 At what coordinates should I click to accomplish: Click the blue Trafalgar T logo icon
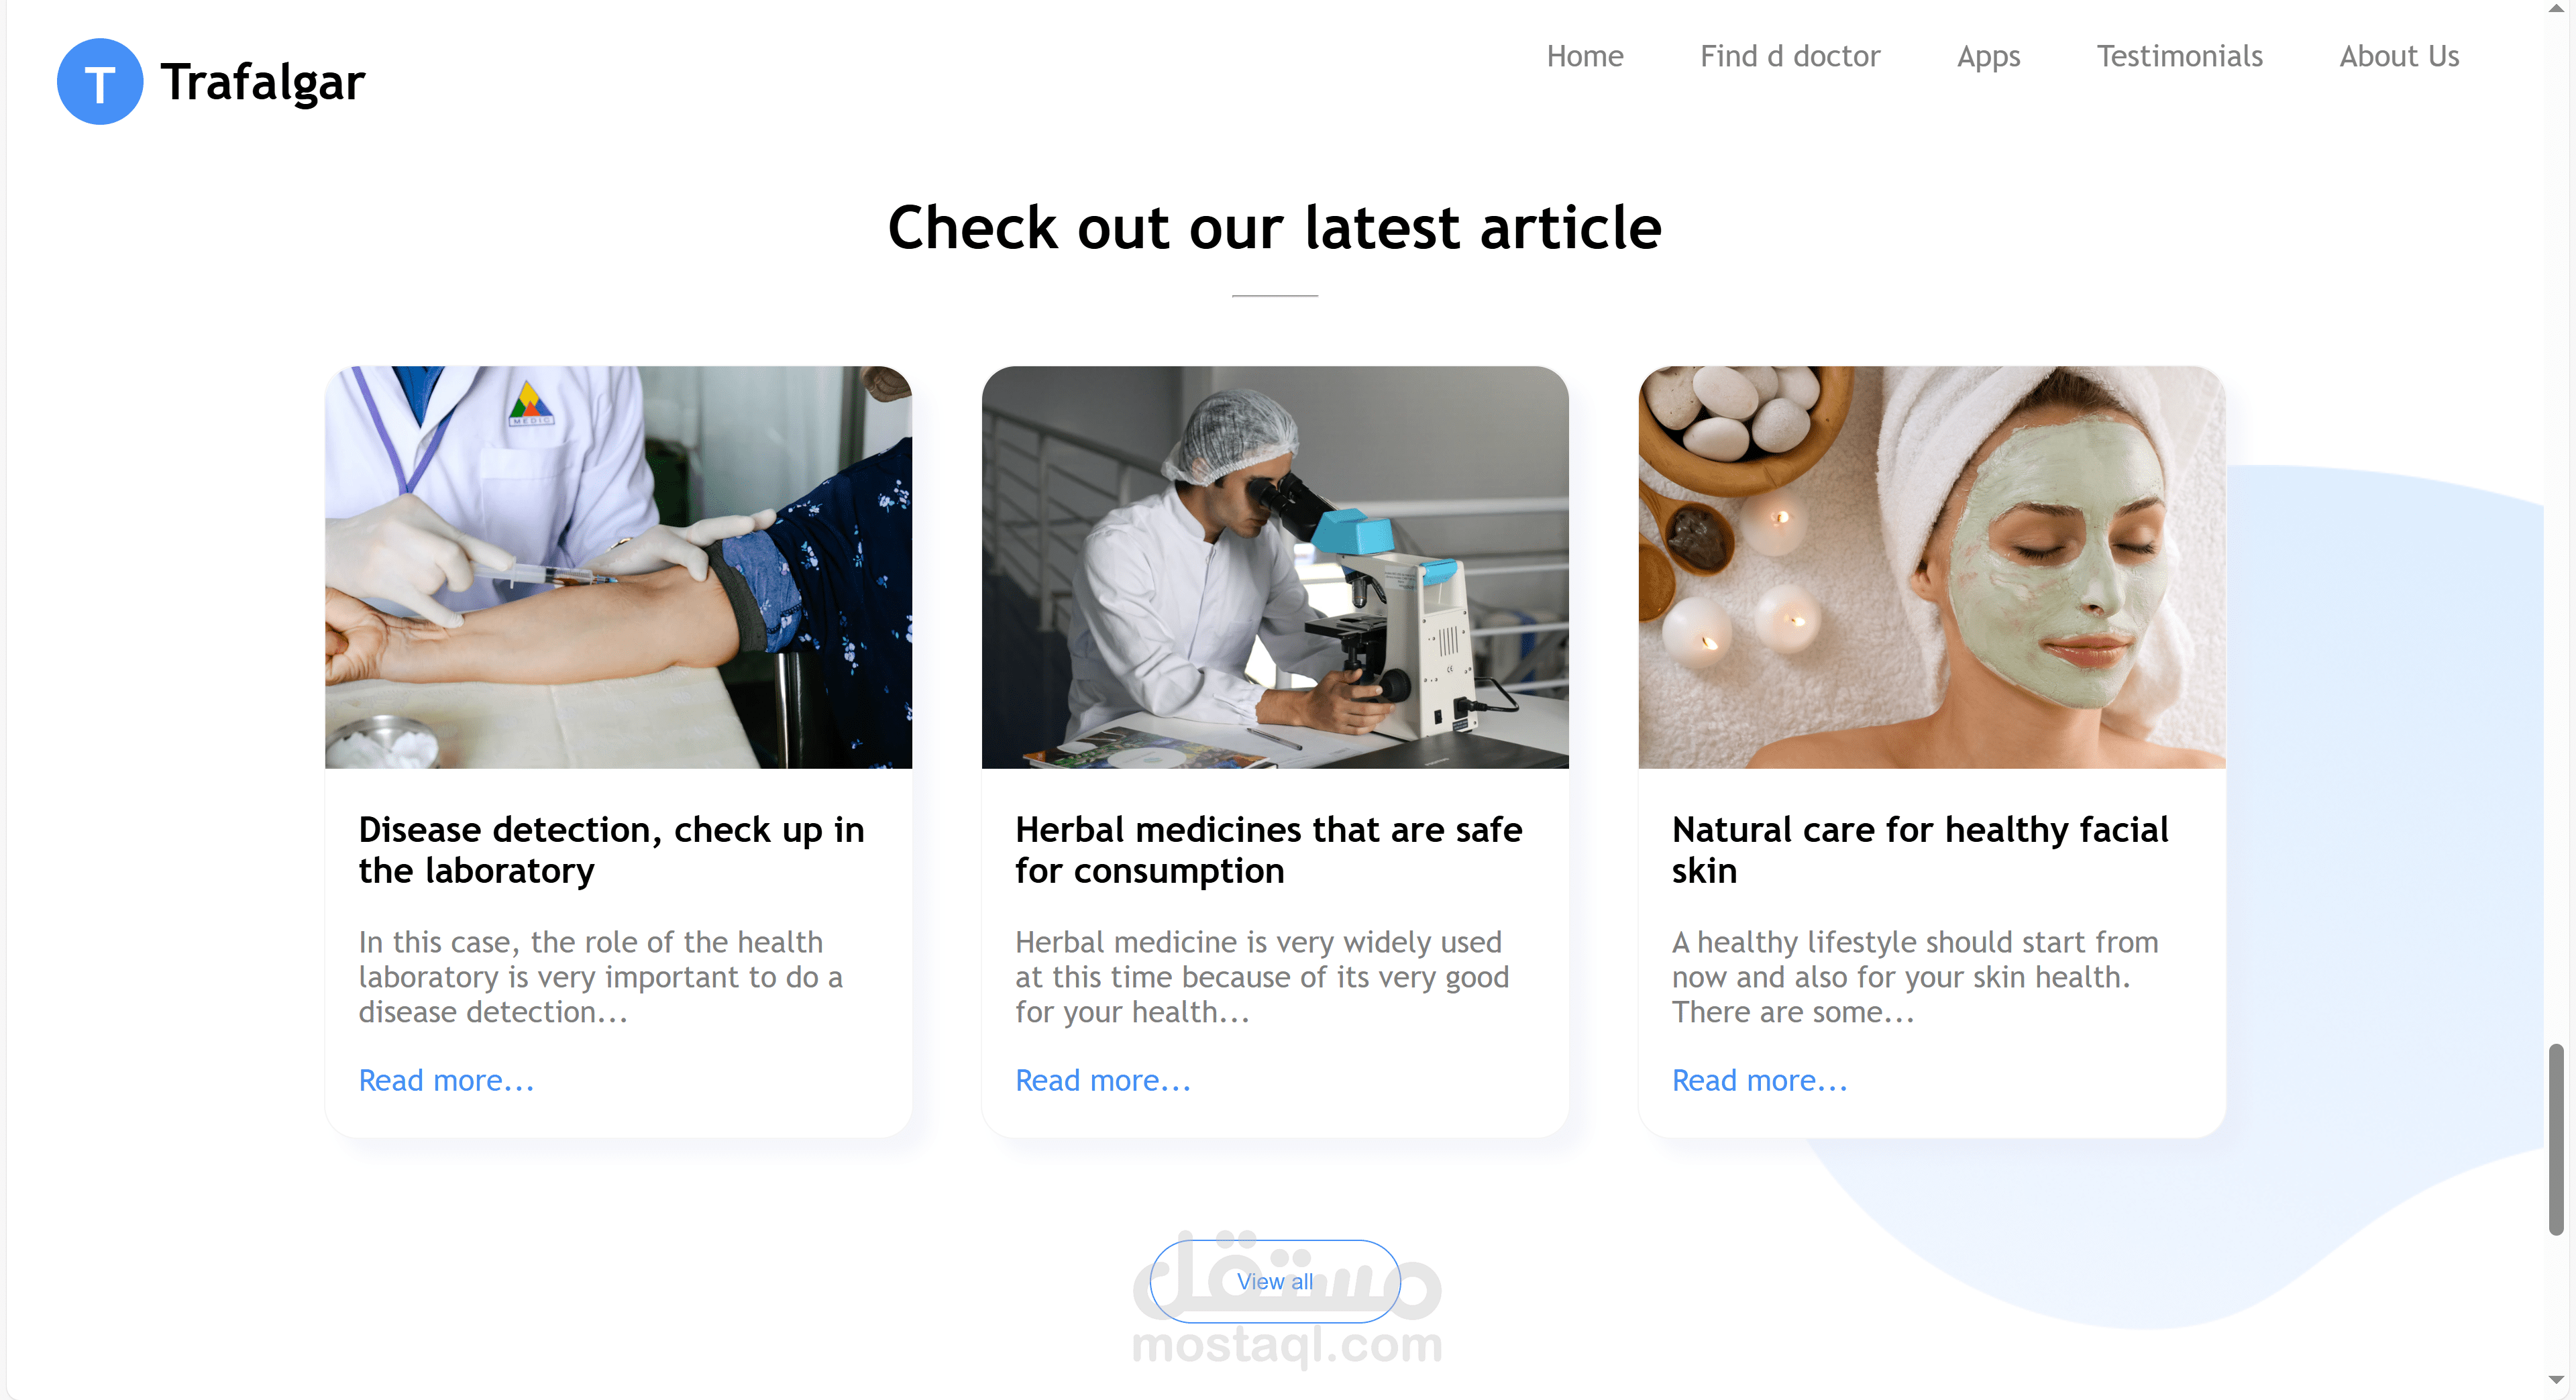click(x=100, y=81)
